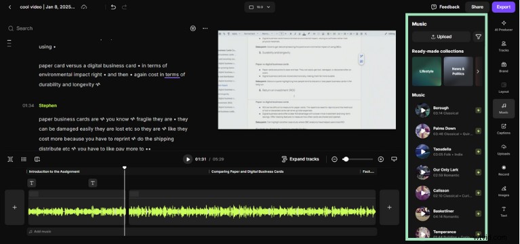Click the purple Export button

(504, 7)
